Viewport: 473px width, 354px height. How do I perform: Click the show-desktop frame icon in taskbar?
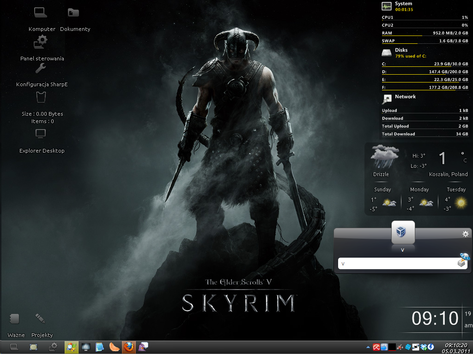(x=33, y=348)
